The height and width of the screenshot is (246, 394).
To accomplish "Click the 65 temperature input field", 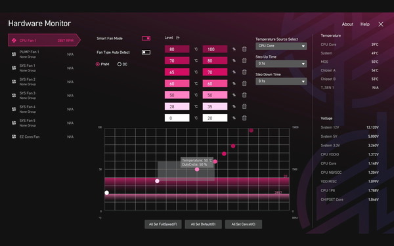I will tap(177, 72).
